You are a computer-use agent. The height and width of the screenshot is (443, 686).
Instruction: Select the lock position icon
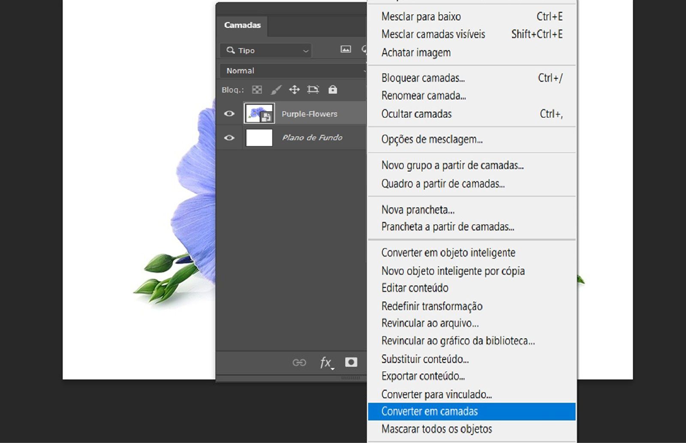[295, 90]
